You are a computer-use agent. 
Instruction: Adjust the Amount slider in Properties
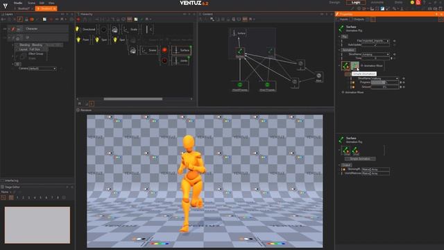[385, 87]
